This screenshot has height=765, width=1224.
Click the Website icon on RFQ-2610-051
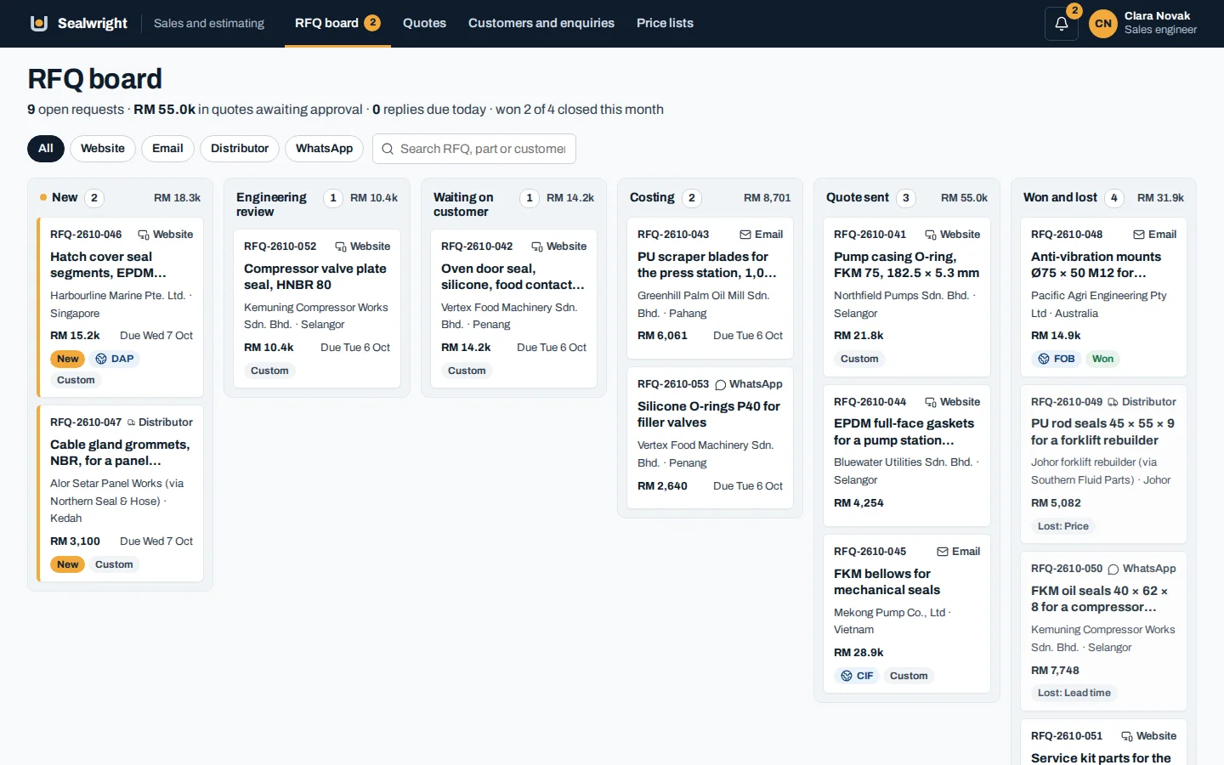pos(1127,736)
